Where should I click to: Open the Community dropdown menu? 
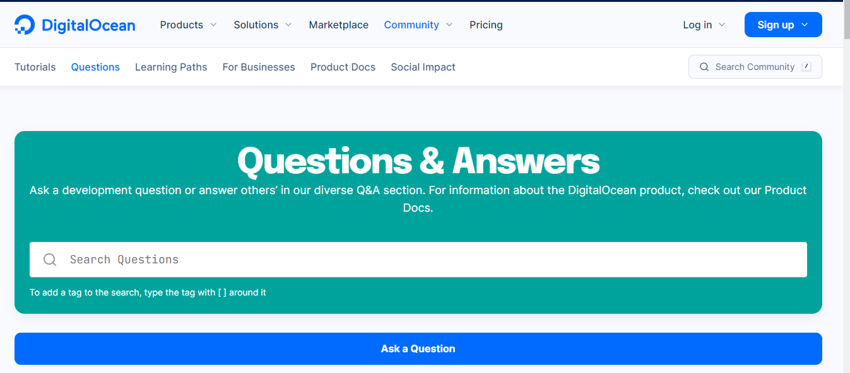[x=418, y=25]
